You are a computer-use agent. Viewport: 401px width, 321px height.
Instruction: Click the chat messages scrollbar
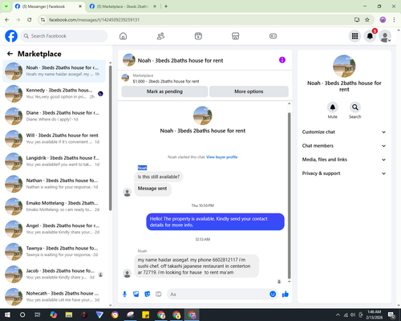pos(289,195)
